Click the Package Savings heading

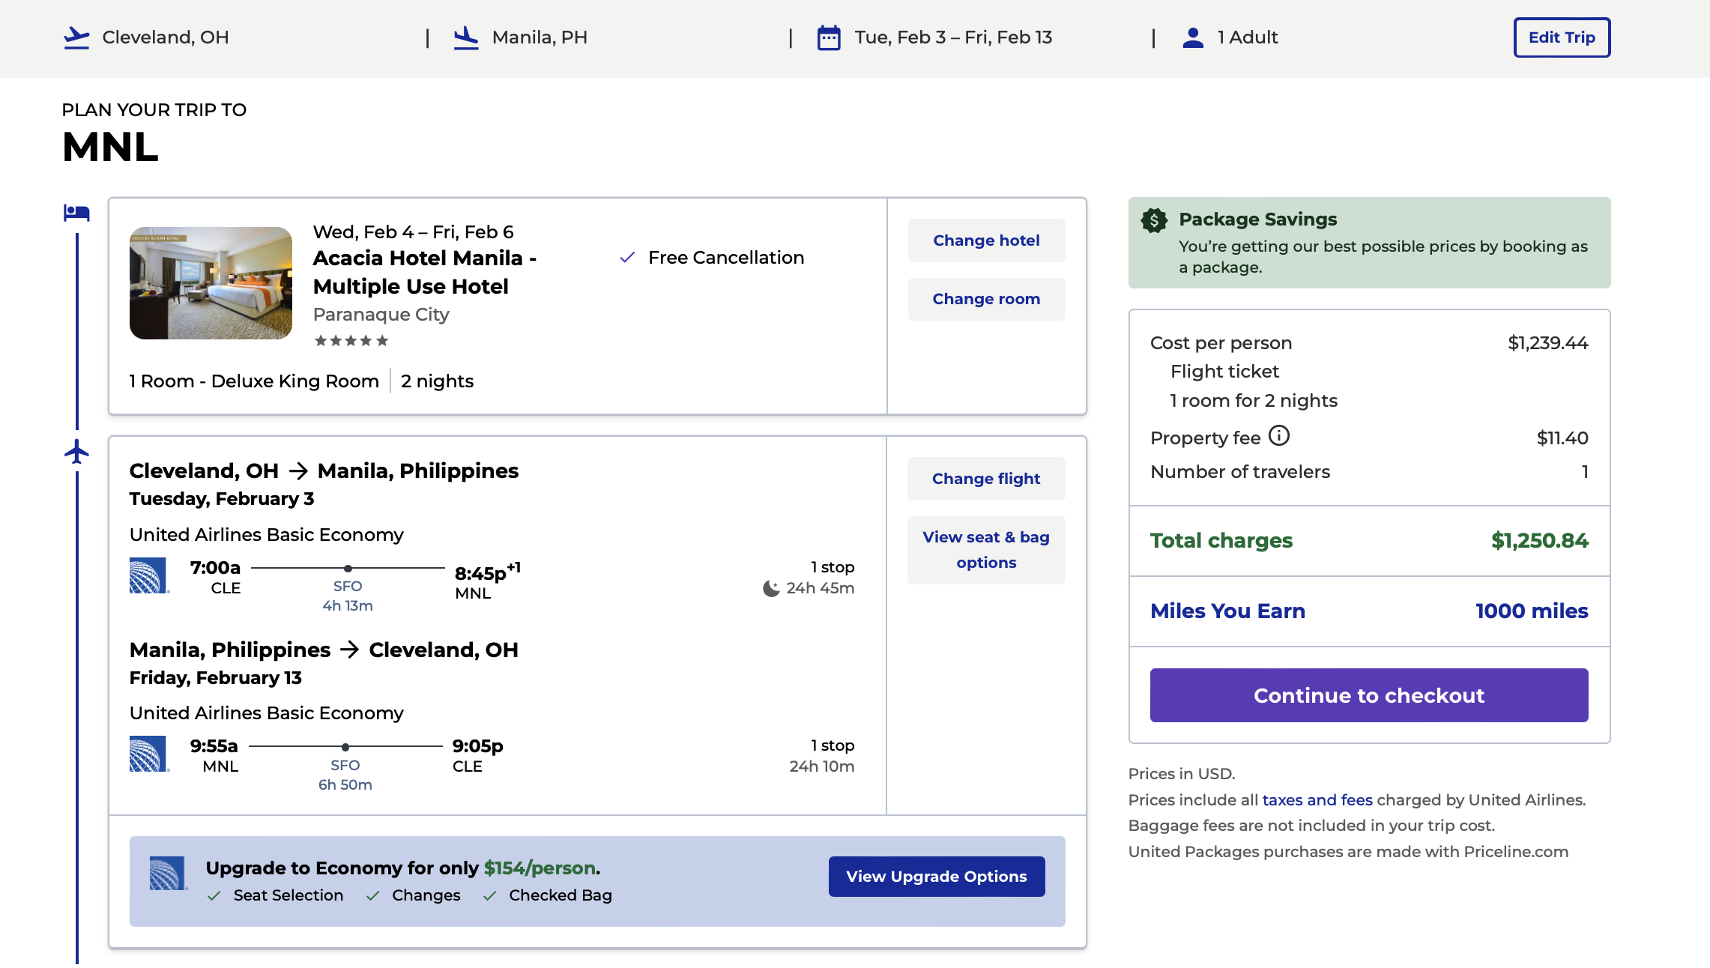click(1258, 220)
